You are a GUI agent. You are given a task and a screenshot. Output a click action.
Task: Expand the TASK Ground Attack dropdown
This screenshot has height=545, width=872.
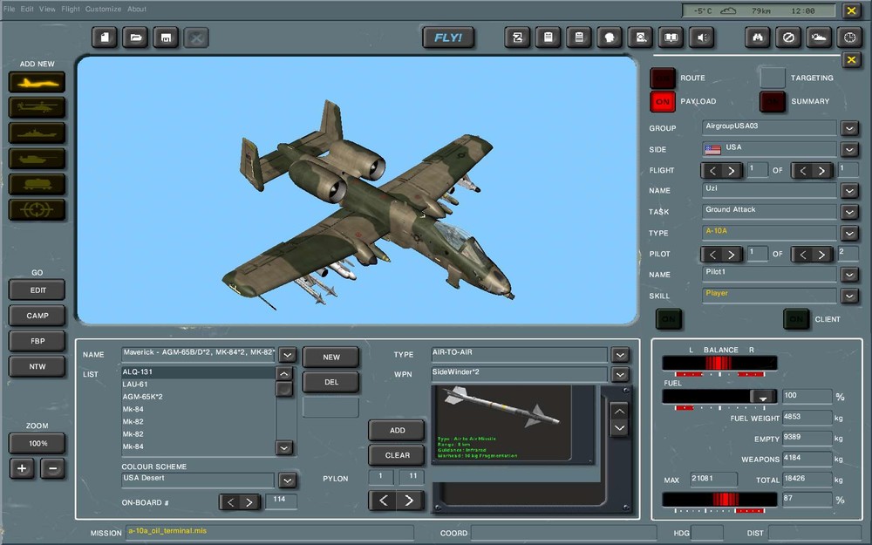(849, 212)
